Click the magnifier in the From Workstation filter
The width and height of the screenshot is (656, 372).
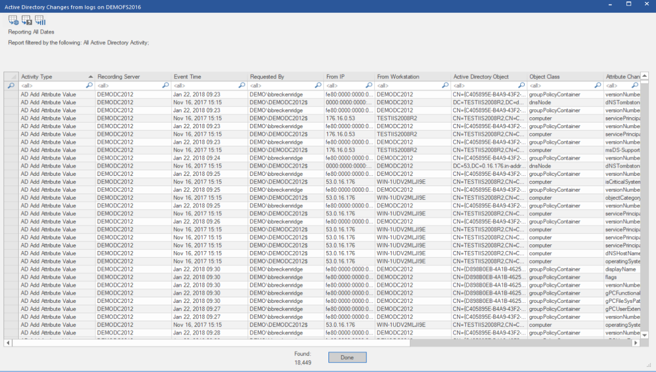click(x=445, y=86)
